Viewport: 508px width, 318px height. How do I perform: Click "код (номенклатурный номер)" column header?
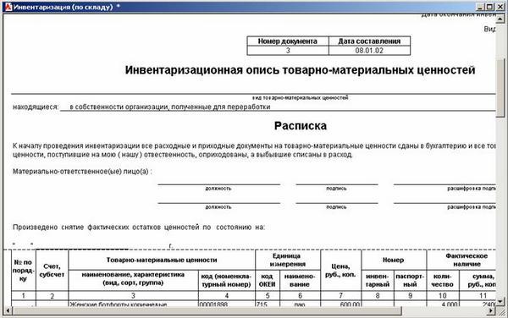click(226, 280)
